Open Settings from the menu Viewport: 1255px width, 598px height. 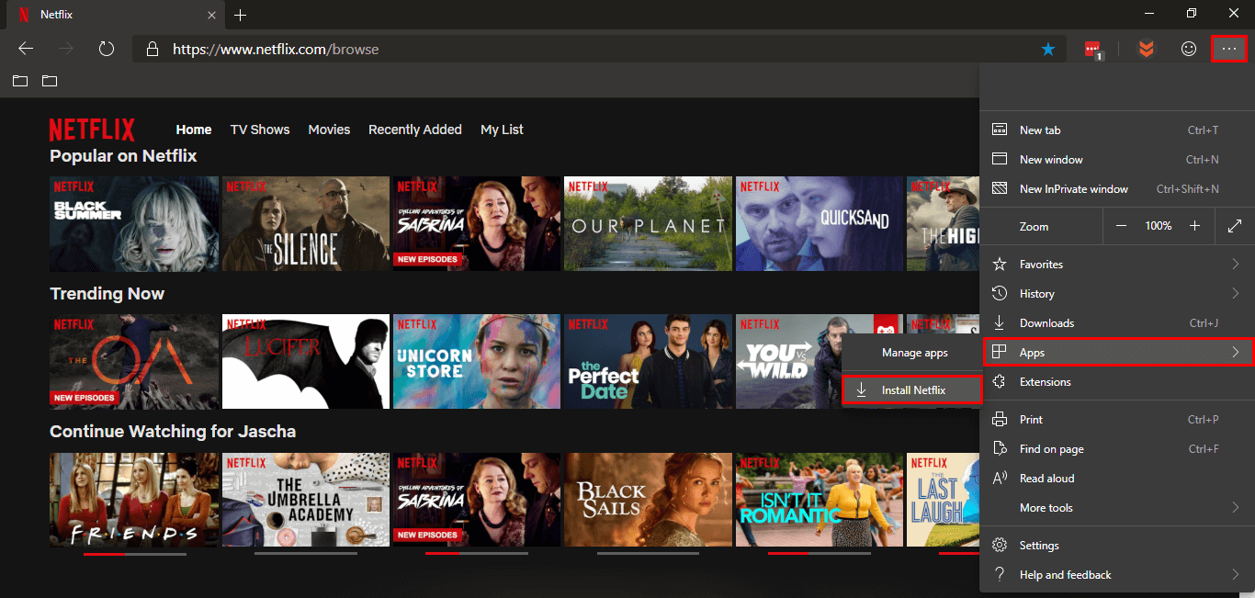1117,546
